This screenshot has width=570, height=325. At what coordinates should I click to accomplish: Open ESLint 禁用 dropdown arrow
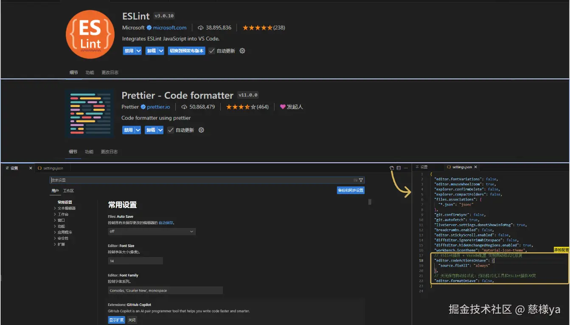138,51
